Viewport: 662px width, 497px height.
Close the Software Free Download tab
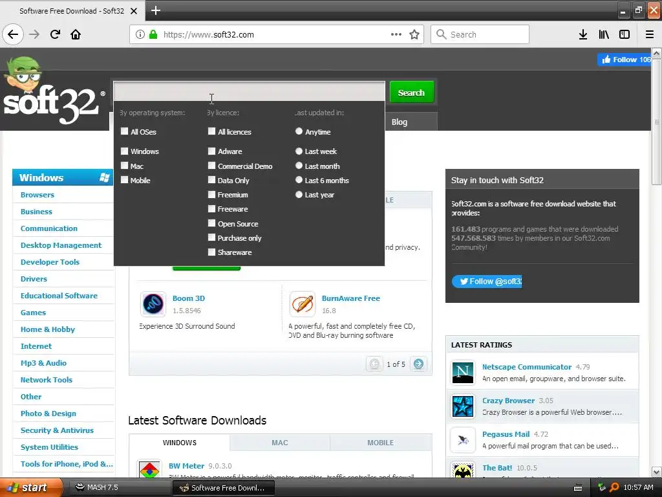(134, 11)
